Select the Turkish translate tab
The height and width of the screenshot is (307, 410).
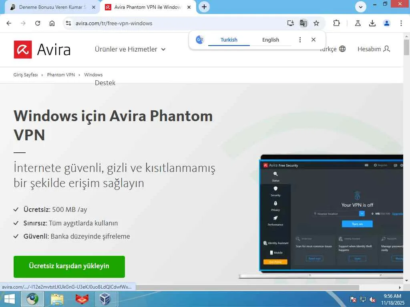coord(229,40)
